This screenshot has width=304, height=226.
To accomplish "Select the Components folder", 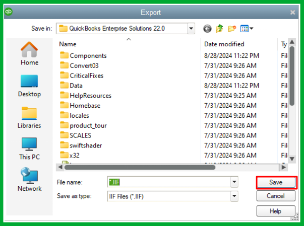I will [83, 55].
